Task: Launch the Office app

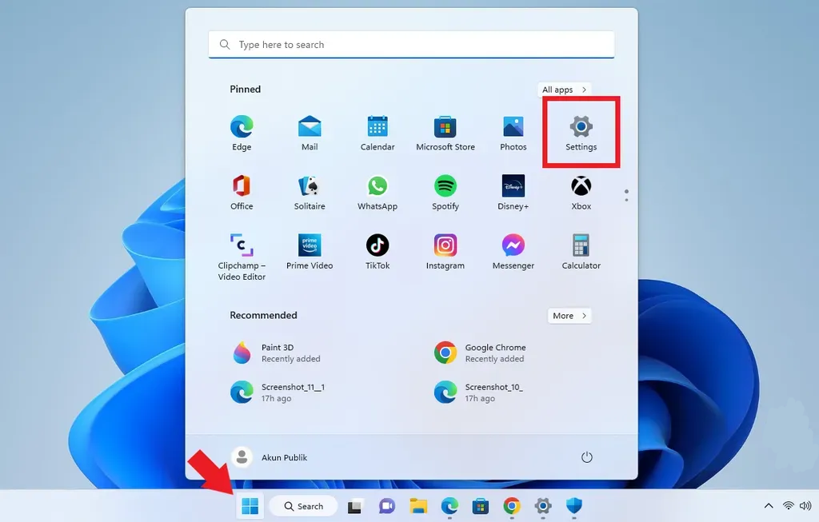Action: pyautogui.click(x=242, y=193)
